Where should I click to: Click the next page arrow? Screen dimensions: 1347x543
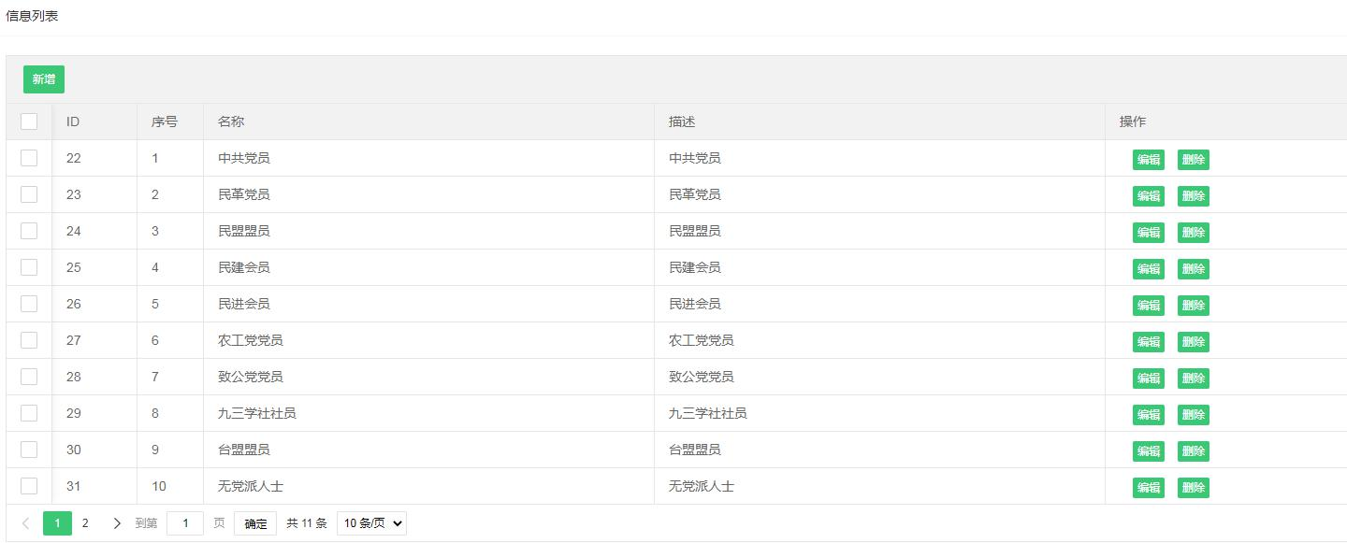pyautogui.click(x=116, y=523)
